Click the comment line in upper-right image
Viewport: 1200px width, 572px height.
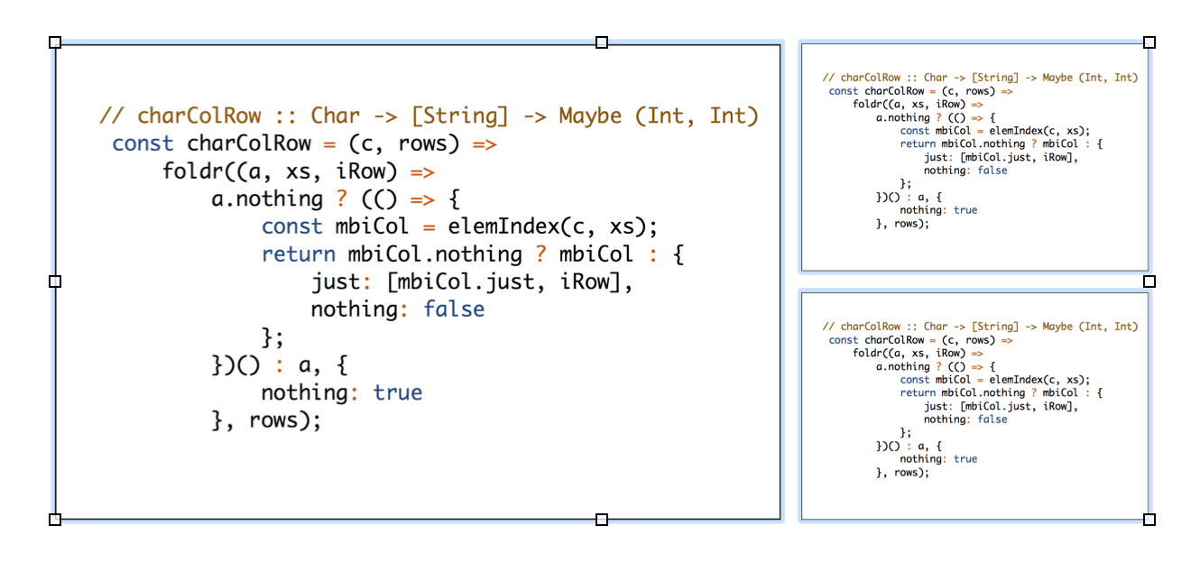coord(980,78)
